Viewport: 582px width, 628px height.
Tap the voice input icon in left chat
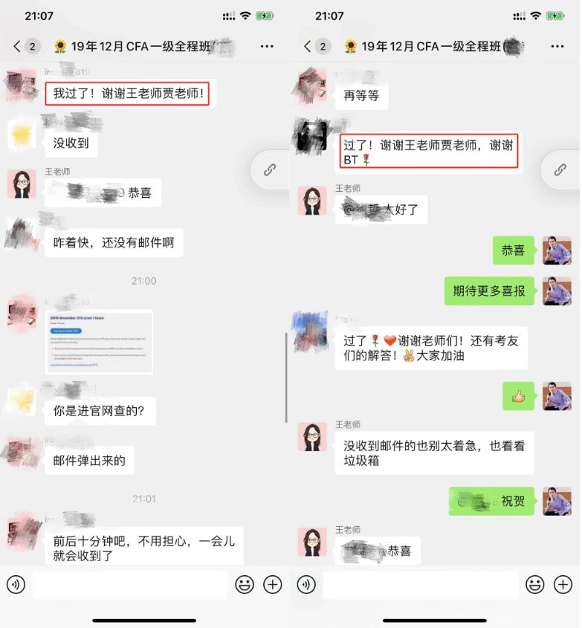click(x=16, y=585)
